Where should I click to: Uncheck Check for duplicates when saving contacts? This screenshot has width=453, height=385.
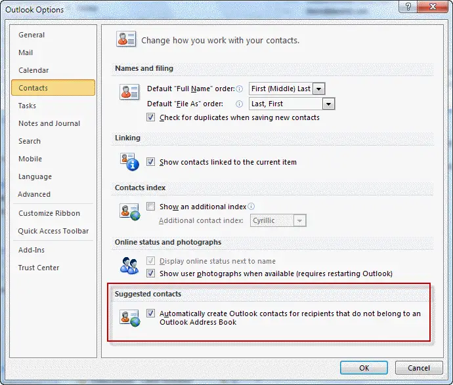tap(150, 117)
